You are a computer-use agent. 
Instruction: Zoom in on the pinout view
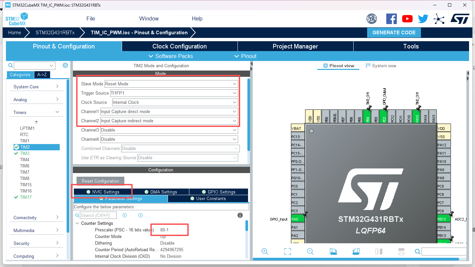tap(265, 252)
